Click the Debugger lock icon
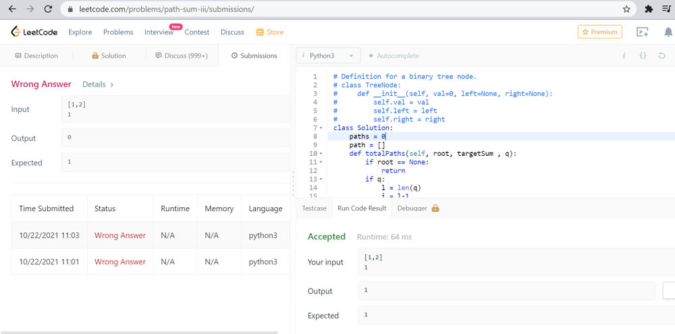Viewport: 675px width, 334px height. (x=435, y=208)
